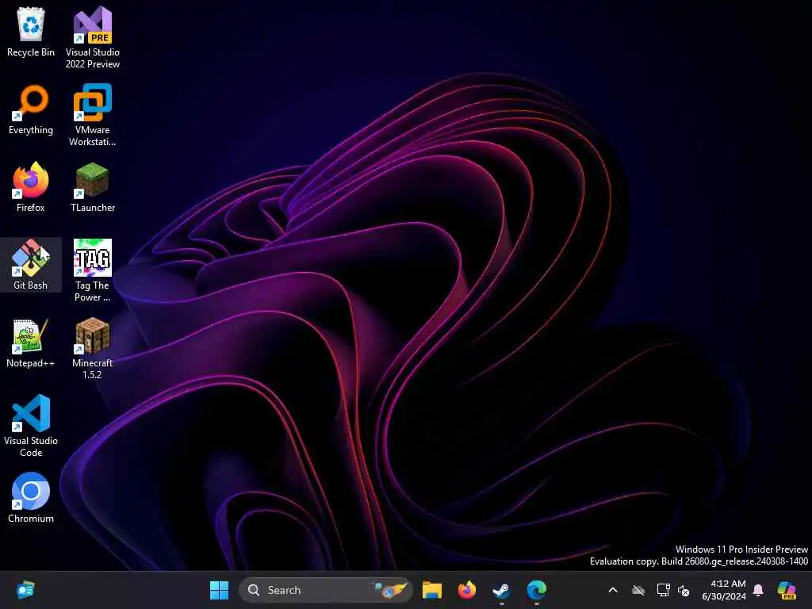The height and width of the screenshot is (609, 812).
Task: Open the Windows Start menu
Action: 219,590
